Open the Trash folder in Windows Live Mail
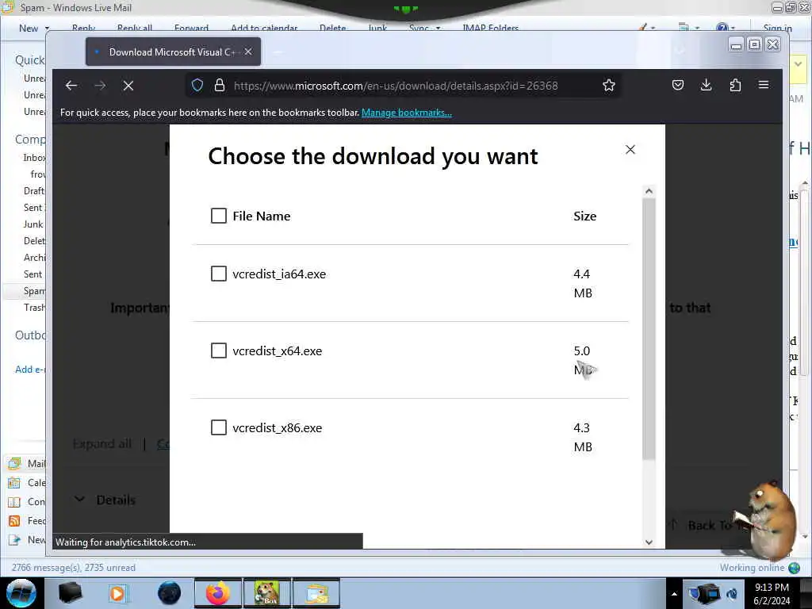The width and height of the screenshot is (812, 609). 34,308
